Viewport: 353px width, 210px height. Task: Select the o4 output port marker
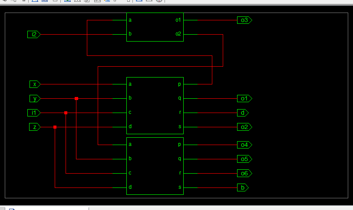244,145
